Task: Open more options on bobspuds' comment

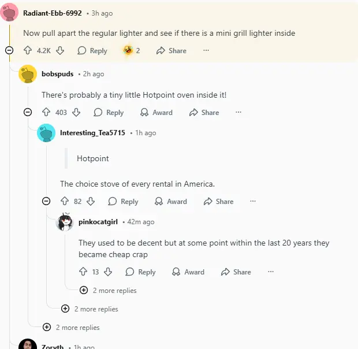Action: [238, 113]
